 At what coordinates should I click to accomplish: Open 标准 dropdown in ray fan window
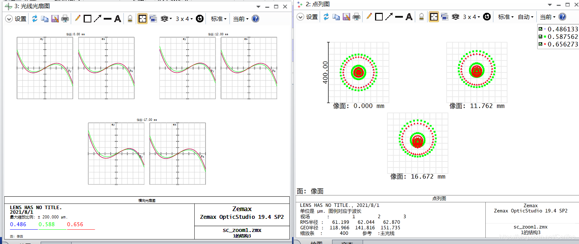point(219,19)
